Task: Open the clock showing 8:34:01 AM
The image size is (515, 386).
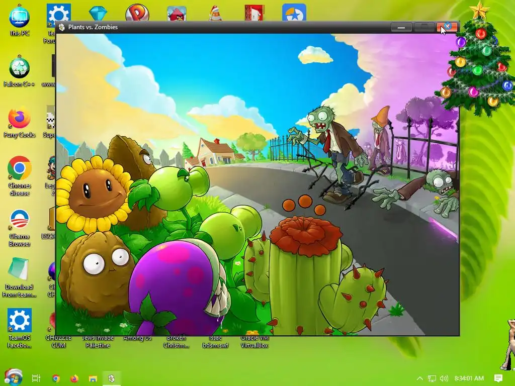Action: pyautogui.click(x=469, y=378)
